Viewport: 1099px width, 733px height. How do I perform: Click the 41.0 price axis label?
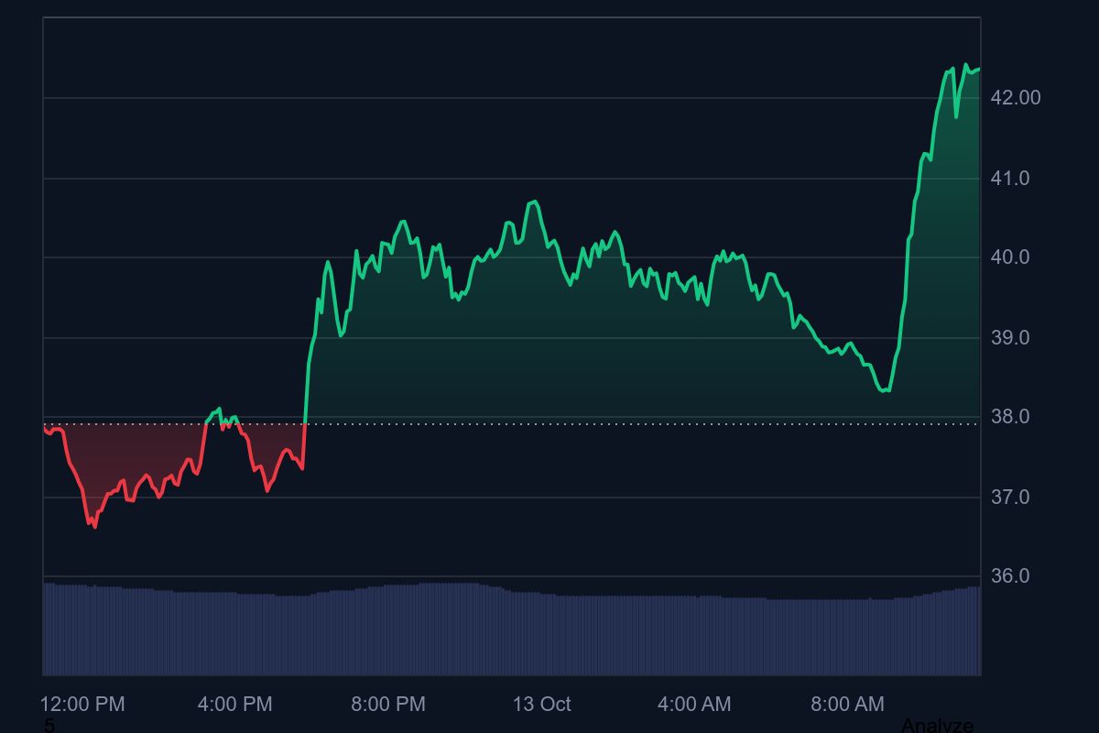click(x=1010, y=179)
